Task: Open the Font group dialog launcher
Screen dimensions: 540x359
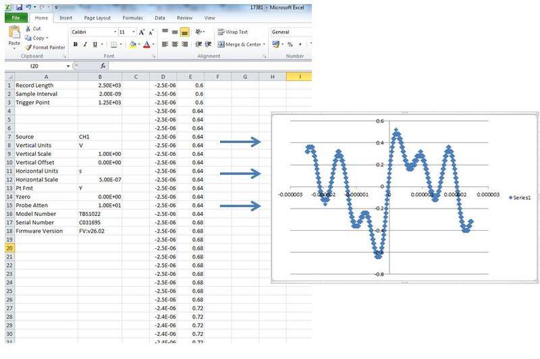Action: click(154, 56)
